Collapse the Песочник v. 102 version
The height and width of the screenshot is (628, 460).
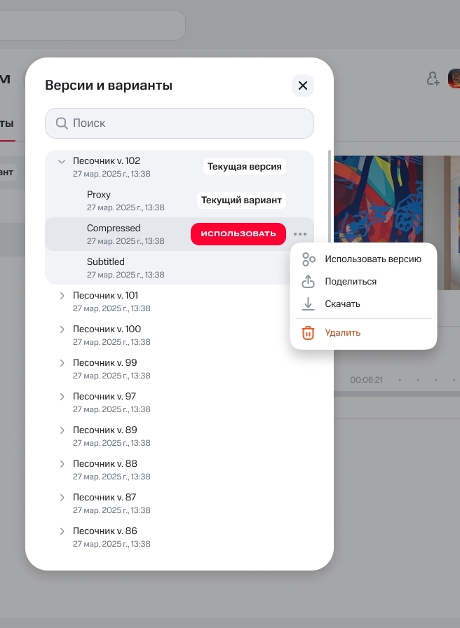62,161
